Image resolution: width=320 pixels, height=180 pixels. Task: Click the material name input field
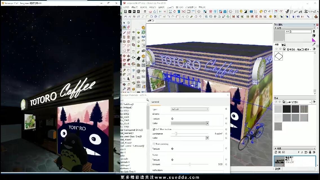coord(298,31)
